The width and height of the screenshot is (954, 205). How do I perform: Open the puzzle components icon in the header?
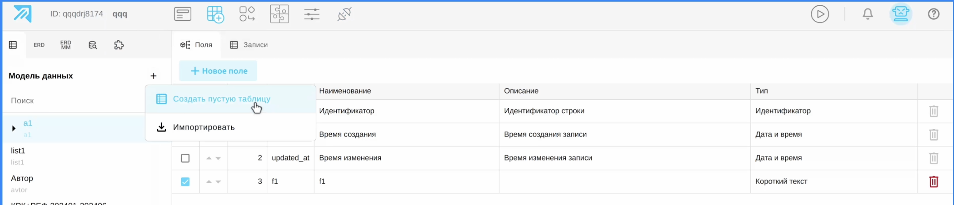279,14
